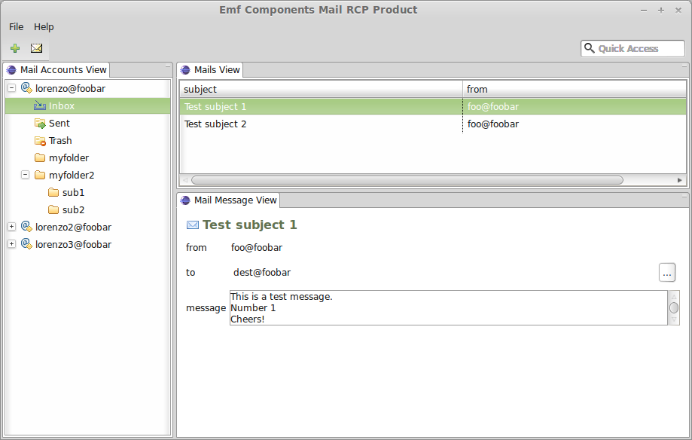This screenshot has height=440, width=692.
Task: Select the sub2 subfolder
Action: pyautogui.click(x=73, y=210)
